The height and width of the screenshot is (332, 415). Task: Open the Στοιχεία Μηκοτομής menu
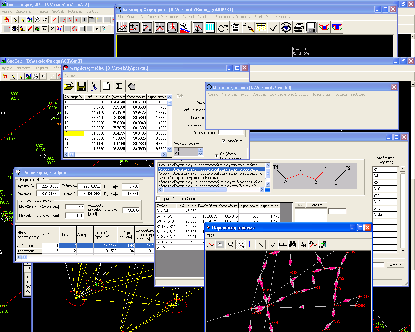tap(163, 17)
